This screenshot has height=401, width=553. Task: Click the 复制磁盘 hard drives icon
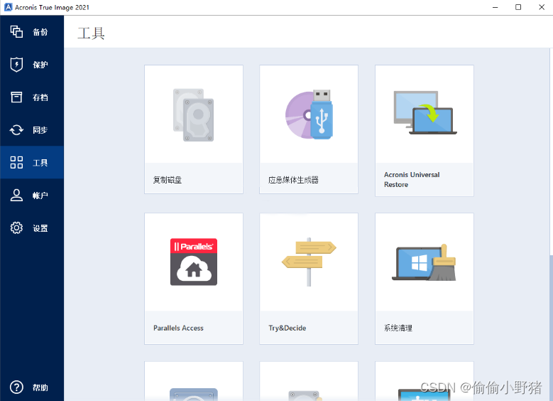pyautogui.click(x=194, y=114)
